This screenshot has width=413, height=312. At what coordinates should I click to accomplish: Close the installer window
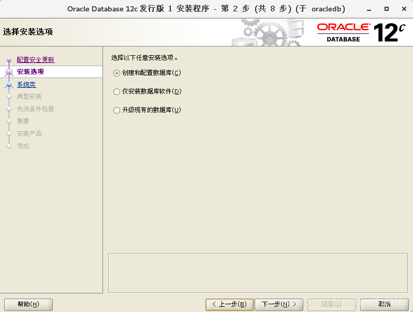[404, 9]
